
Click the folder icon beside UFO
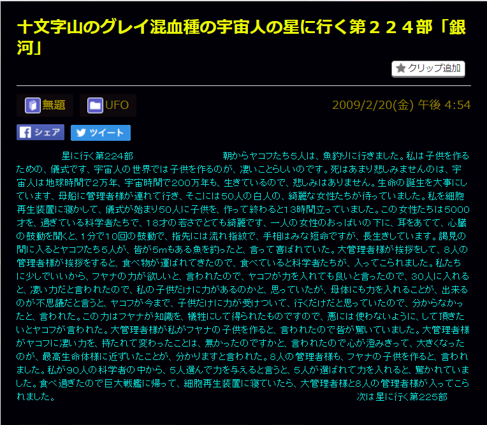95,105
